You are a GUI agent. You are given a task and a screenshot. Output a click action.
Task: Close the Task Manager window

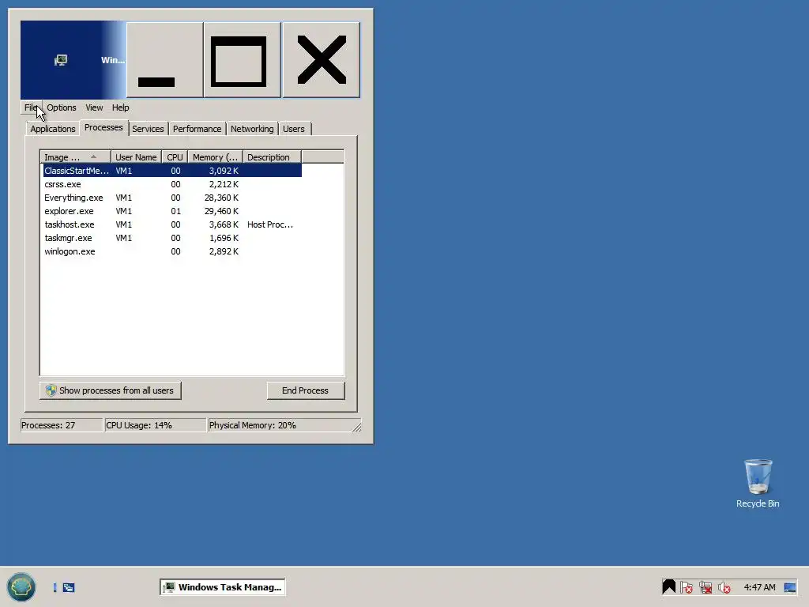click(321, 60)
